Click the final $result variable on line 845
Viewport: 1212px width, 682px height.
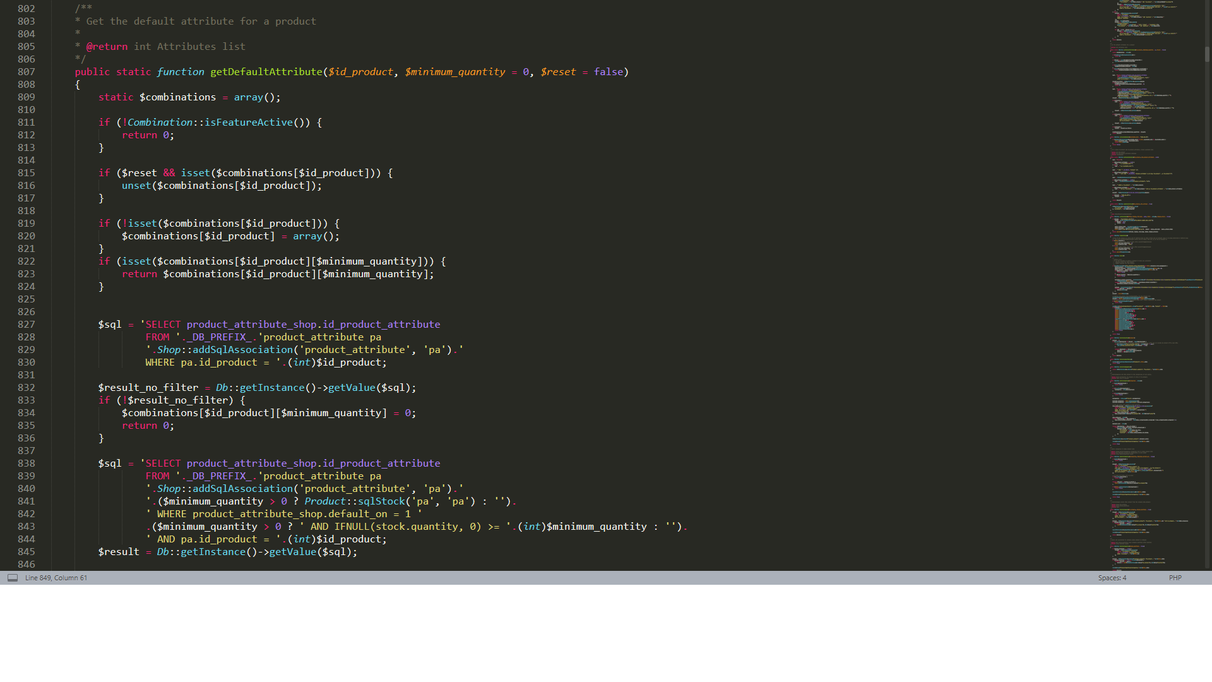click(119, 552)
